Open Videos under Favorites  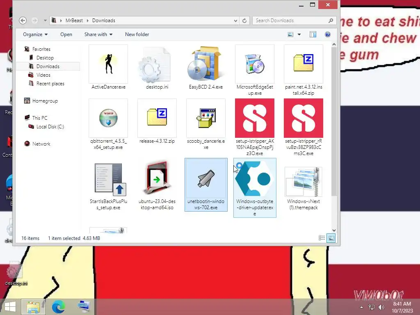click(43, 75)
